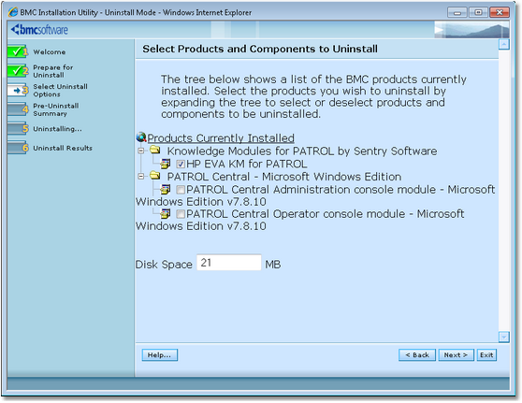522x403 pixels.
Task: Select the Uninstalling... step label
Action: coord(57,129)
